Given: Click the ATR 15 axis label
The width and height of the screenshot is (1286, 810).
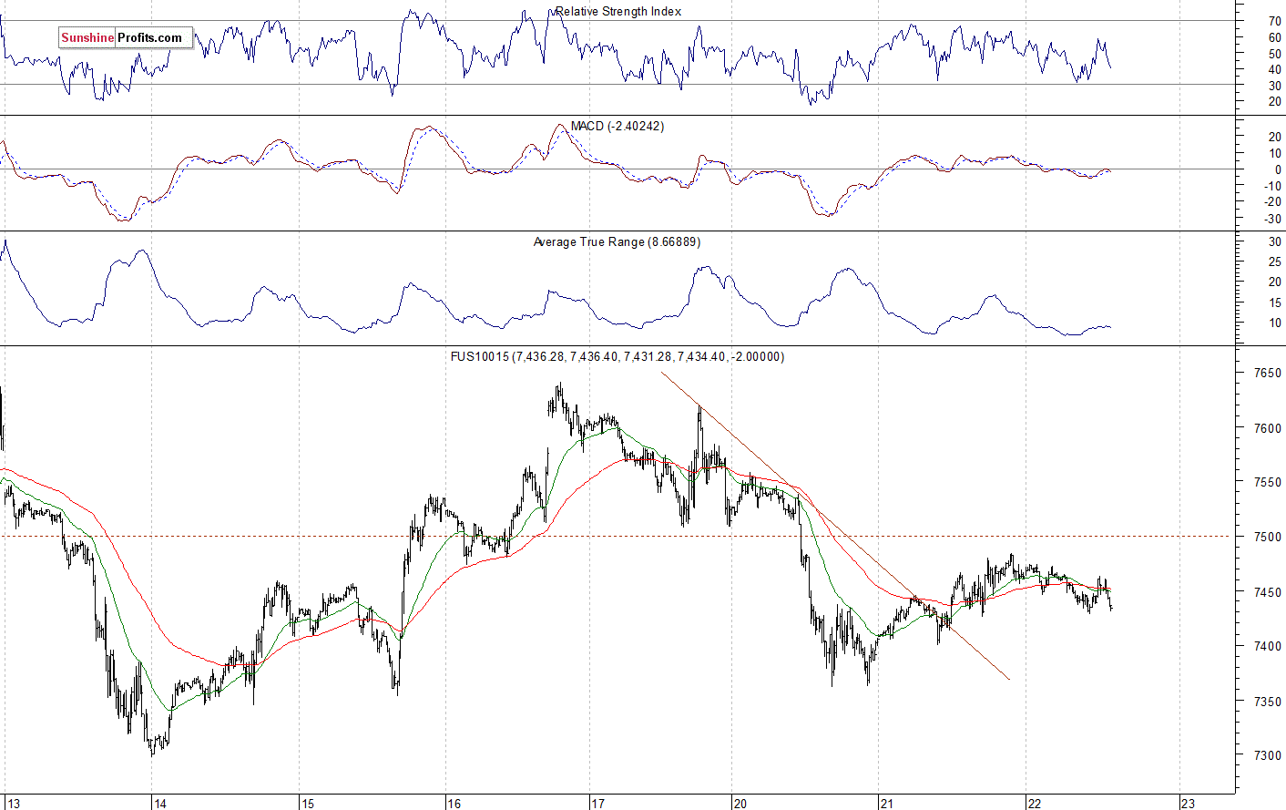Looking at the screenshot, I should (x=1274, y=302).
